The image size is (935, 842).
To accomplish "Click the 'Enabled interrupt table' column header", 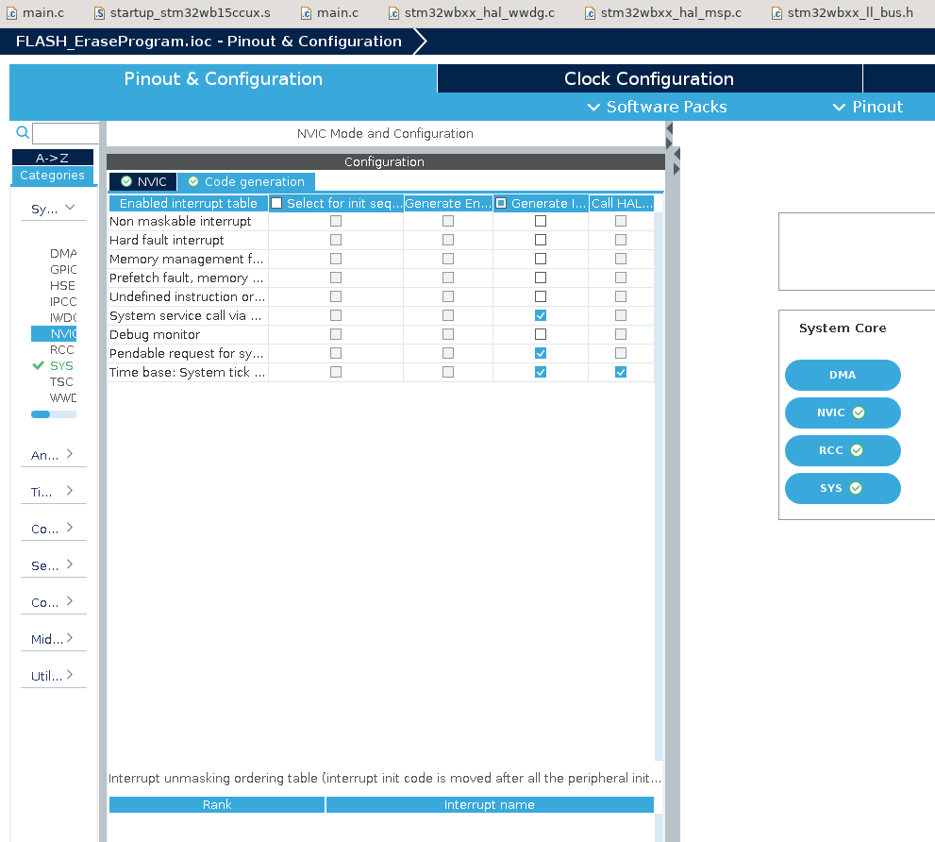I will click(x=189, y=204).
